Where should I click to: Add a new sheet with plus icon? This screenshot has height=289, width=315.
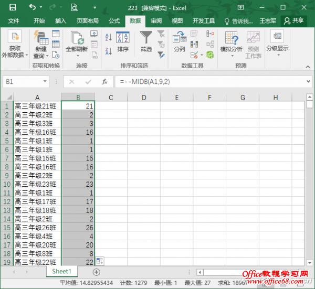coord(97,272)
